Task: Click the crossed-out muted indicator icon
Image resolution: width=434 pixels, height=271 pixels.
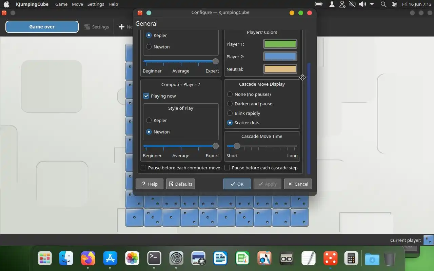Action: point(352,4)
